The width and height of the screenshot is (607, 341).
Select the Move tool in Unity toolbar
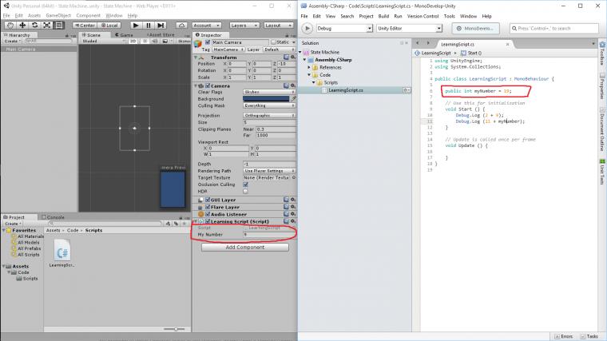(x=22, y=26)
